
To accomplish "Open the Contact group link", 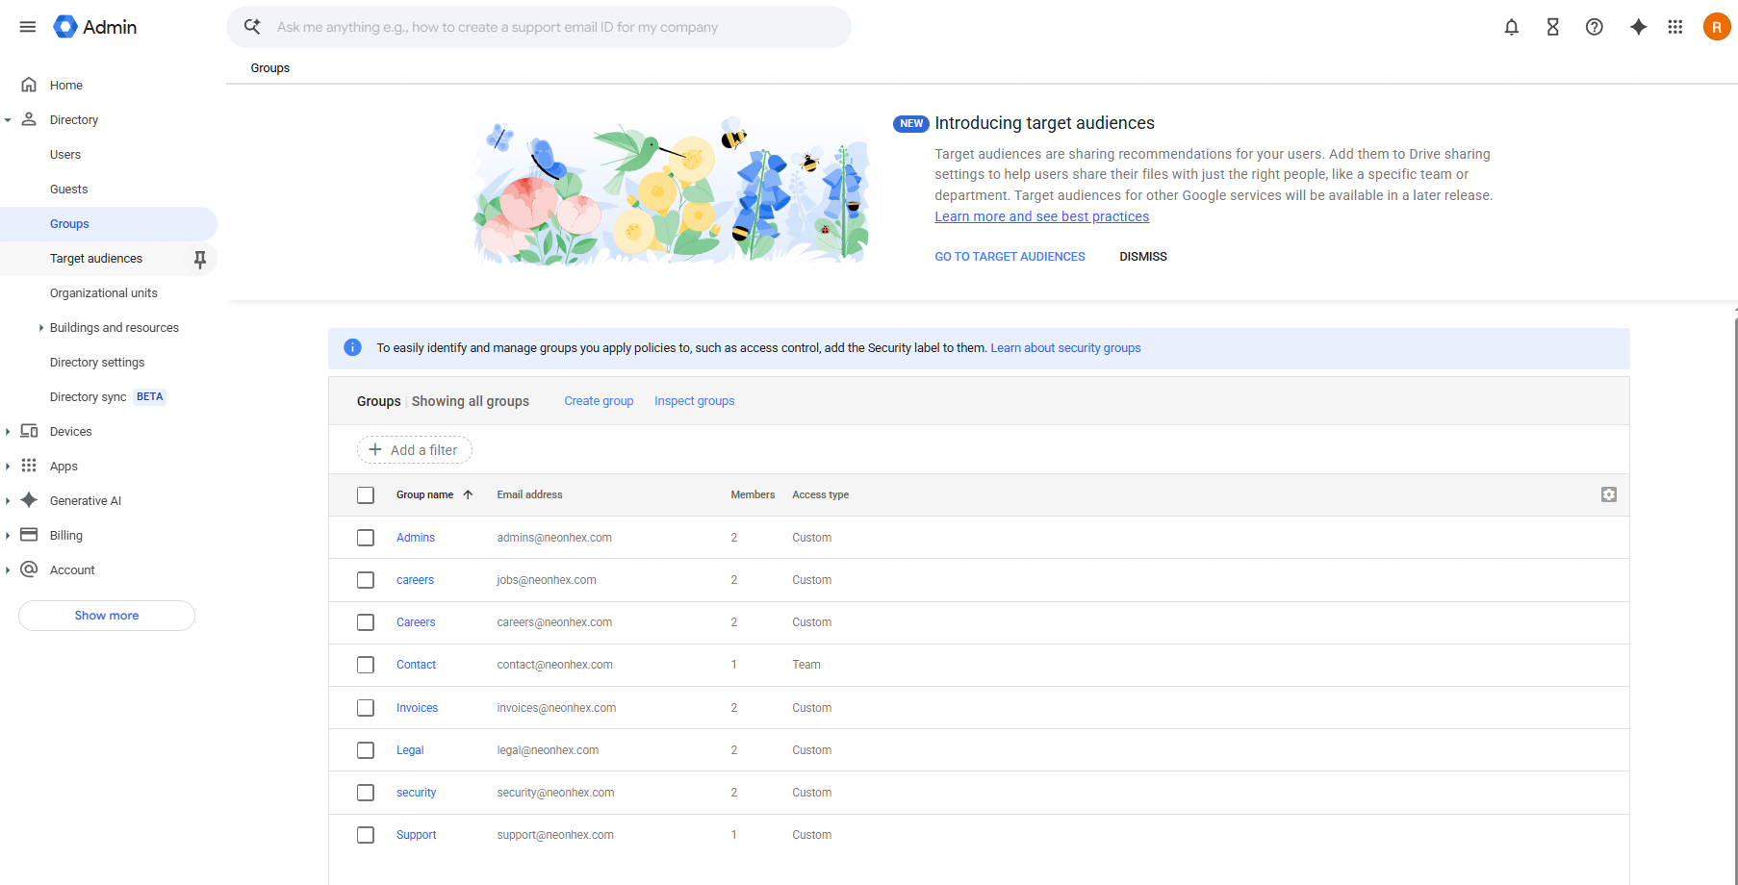I will [416, 665].
